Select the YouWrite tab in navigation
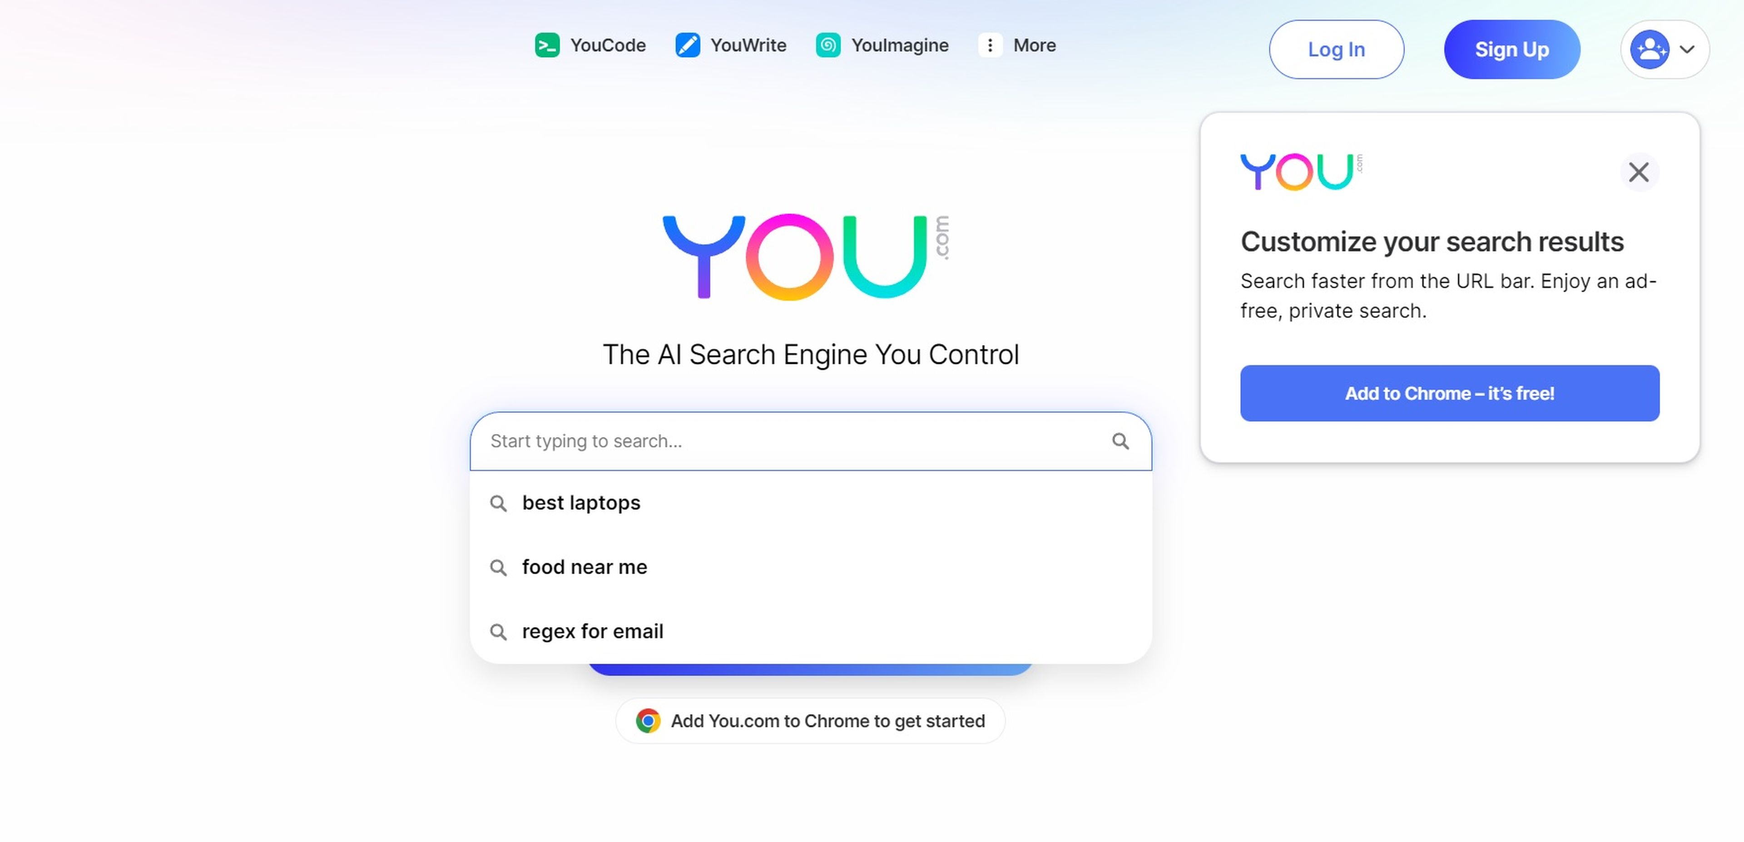 pyautogui.click(x=731, y=44)
